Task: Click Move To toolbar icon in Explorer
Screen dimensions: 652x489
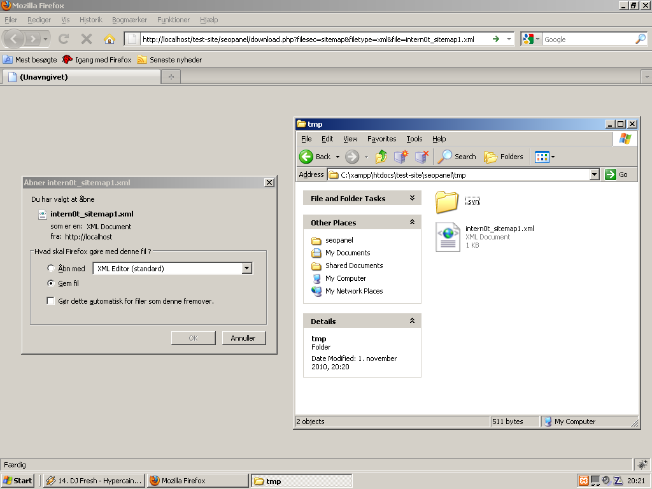Action: coord(401,157)
